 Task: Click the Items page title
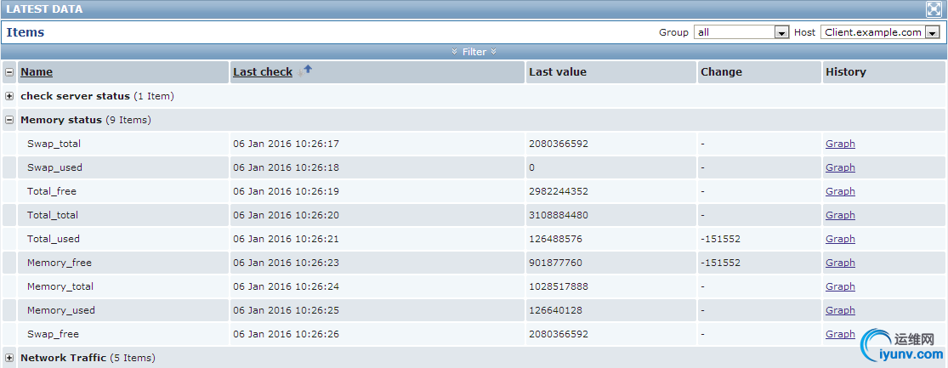(26, 32)
